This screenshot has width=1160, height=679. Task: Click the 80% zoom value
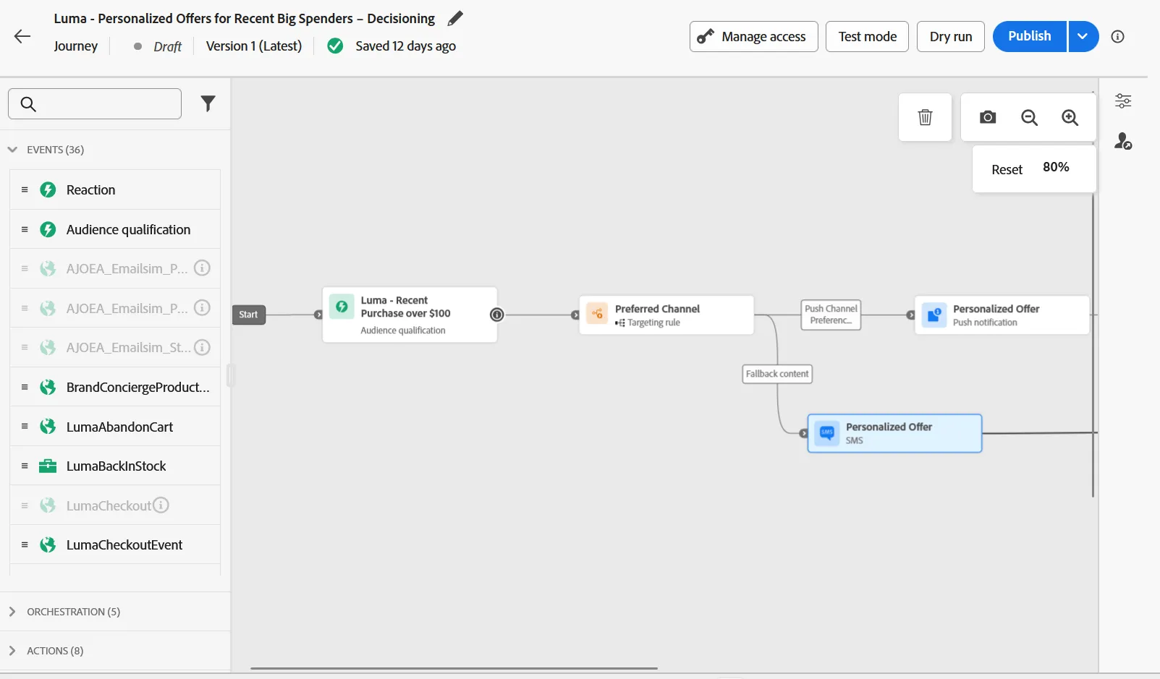click(x=1056, y=167)
